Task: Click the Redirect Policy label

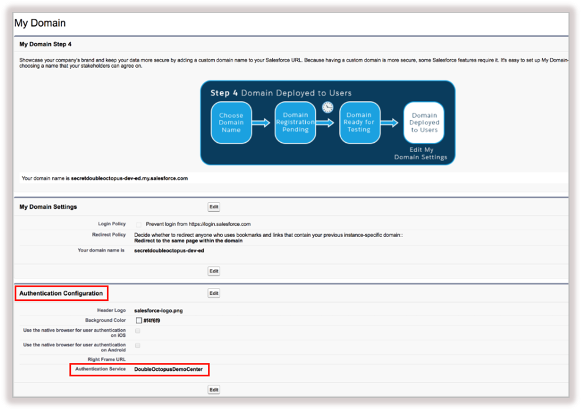Action: (x=109, y=235)
